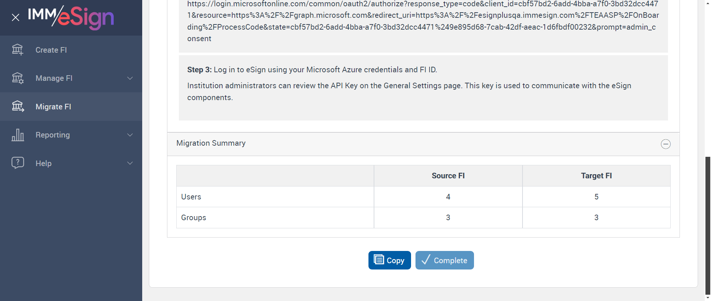
Task: Click the Help question mark icon
Action: pos(17,163)
